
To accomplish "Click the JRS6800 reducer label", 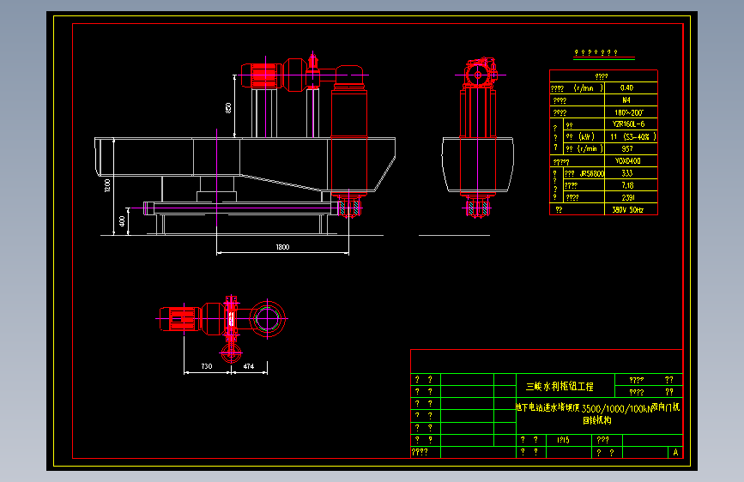I will click(x=592, y=173).
